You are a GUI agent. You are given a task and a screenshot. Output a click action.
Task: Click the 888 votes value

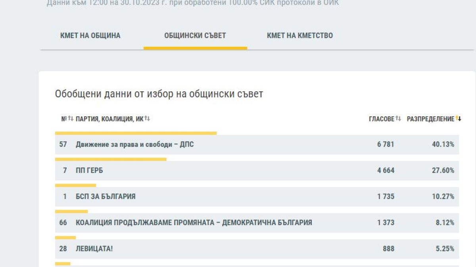click(x=389, y=249)
